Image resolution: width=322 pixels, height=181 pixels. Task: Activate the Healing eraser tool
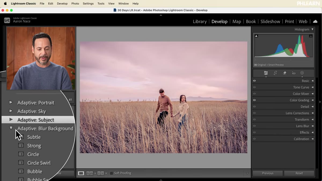285,73
